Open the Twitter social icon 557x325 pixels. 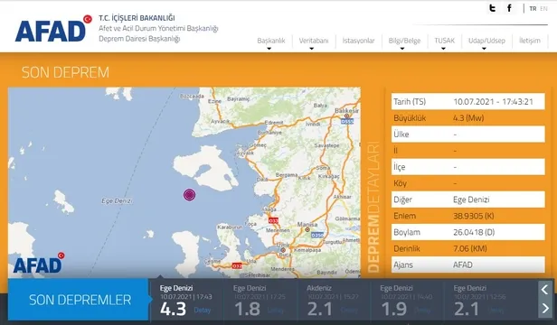tap(492, 8)
